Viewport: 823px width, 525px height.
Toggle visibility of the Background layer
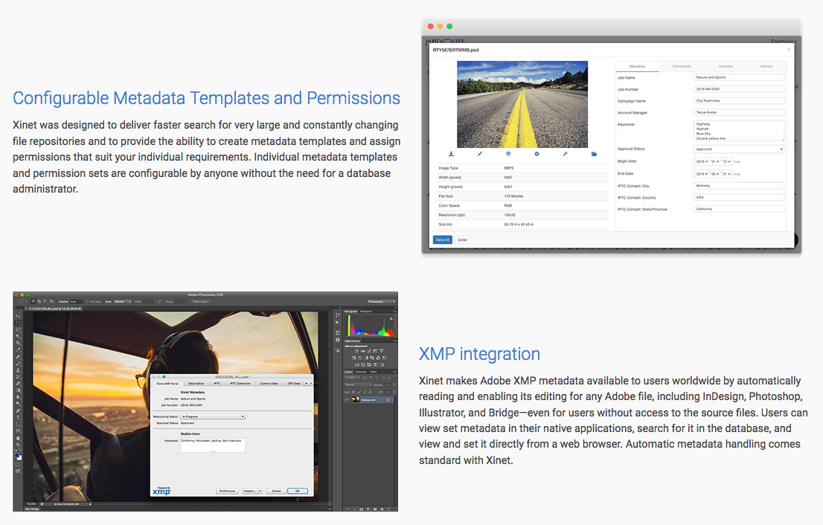(x=347, y=399)
